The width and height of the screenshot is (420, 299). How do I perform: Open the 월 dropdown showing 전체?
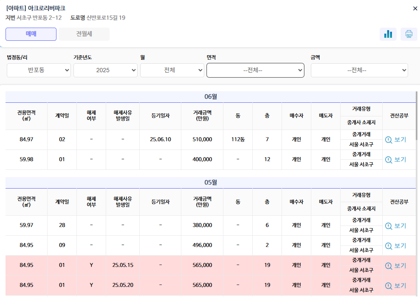(x=172, y=70)
